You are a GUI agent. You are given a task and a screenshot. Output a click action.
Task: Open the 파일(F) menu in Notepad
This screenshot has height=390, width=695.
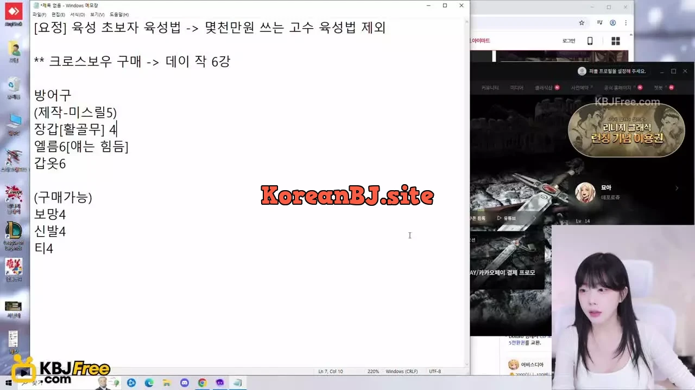point(39,15)
